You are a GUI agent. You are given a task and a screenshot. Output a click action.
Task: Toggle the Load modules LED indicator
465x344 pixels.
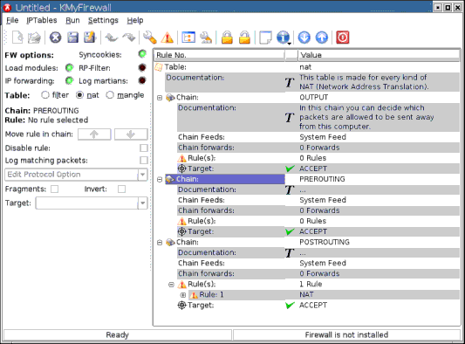click(x=70, y=68)
